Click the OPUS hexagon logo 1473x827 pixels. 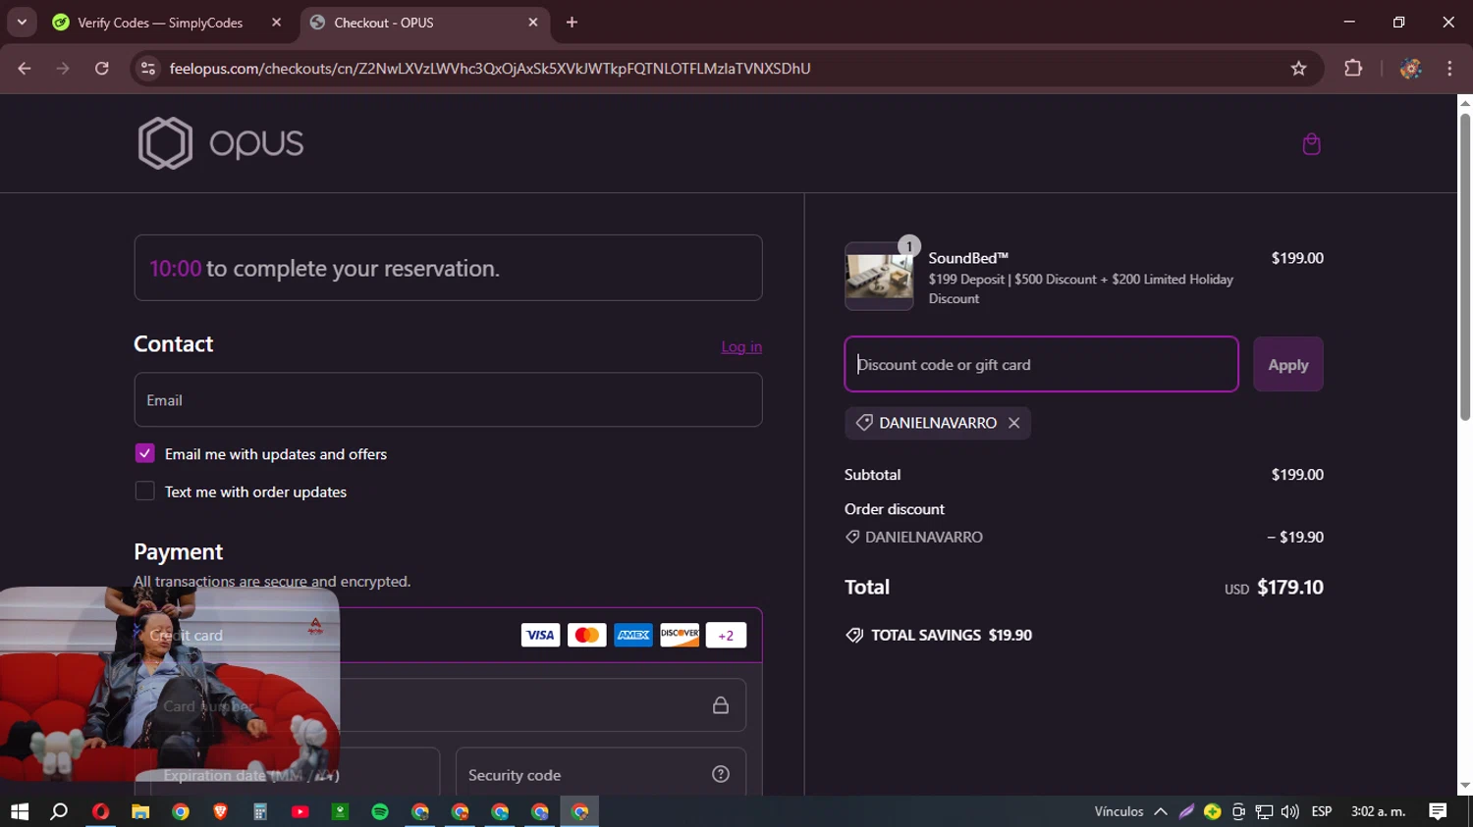[x=165, y=143]
